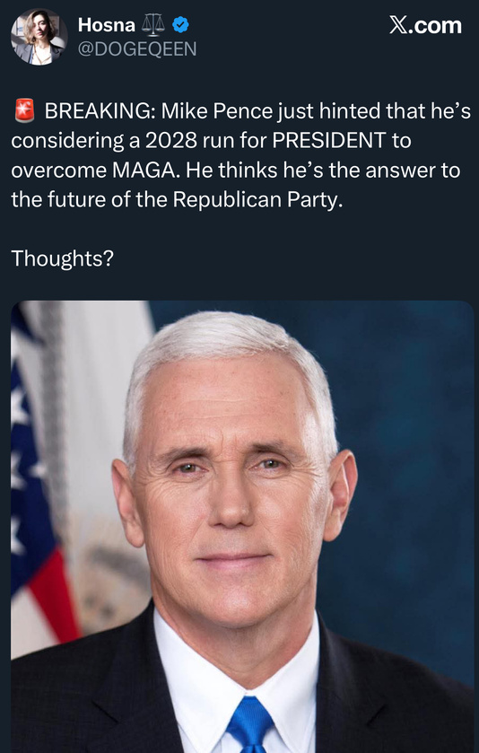Open the display name Hosna
Viewport: 479px width, 753px height.
(106, 25)
